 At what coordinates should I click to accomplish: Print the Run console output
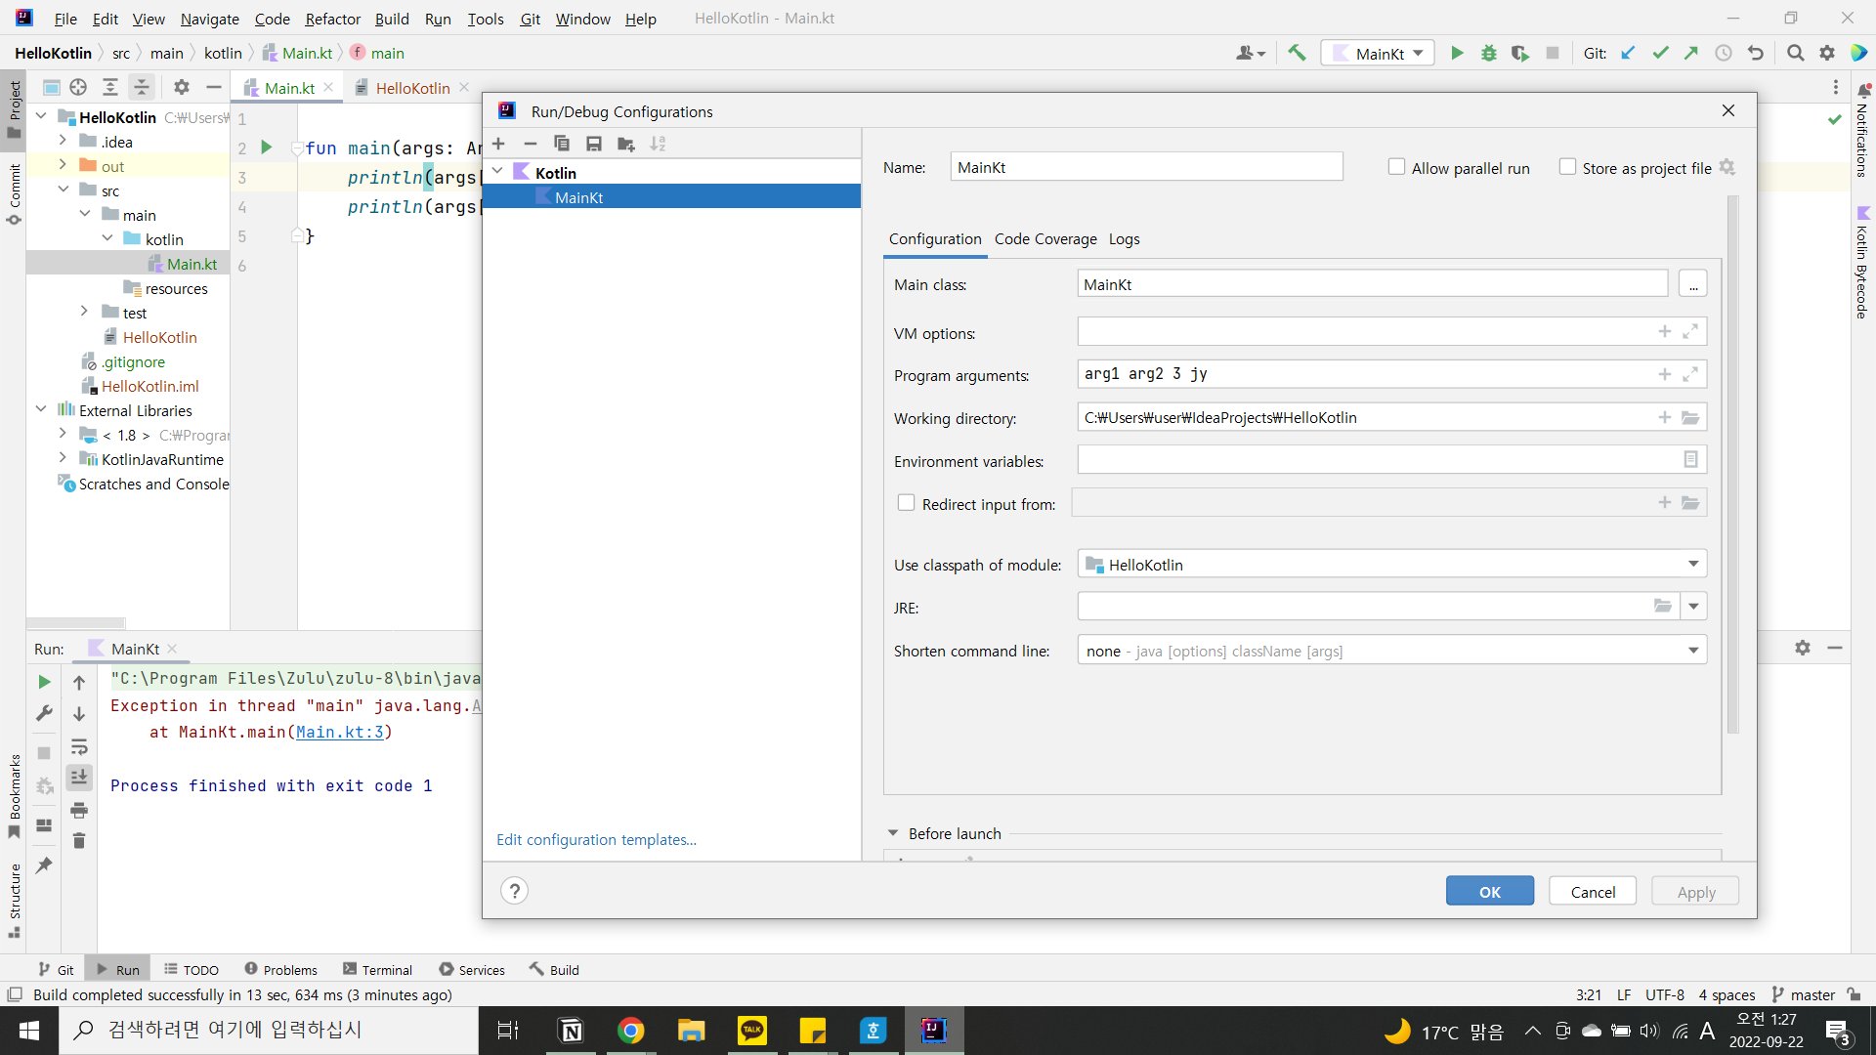[x=79, y=810]
